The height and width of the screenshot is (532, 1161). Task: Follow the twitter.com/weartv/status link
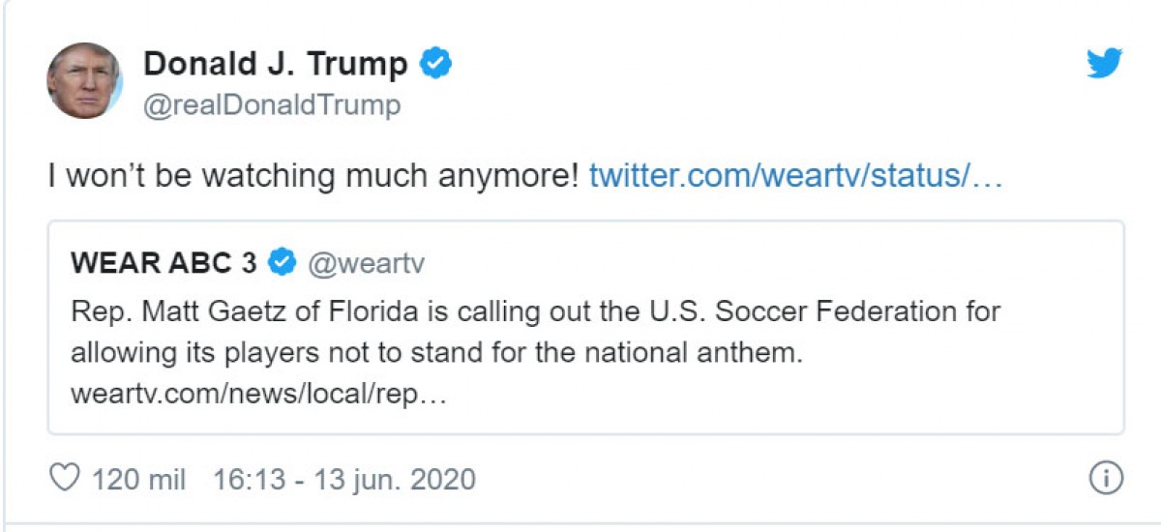[x=796, y=176]
